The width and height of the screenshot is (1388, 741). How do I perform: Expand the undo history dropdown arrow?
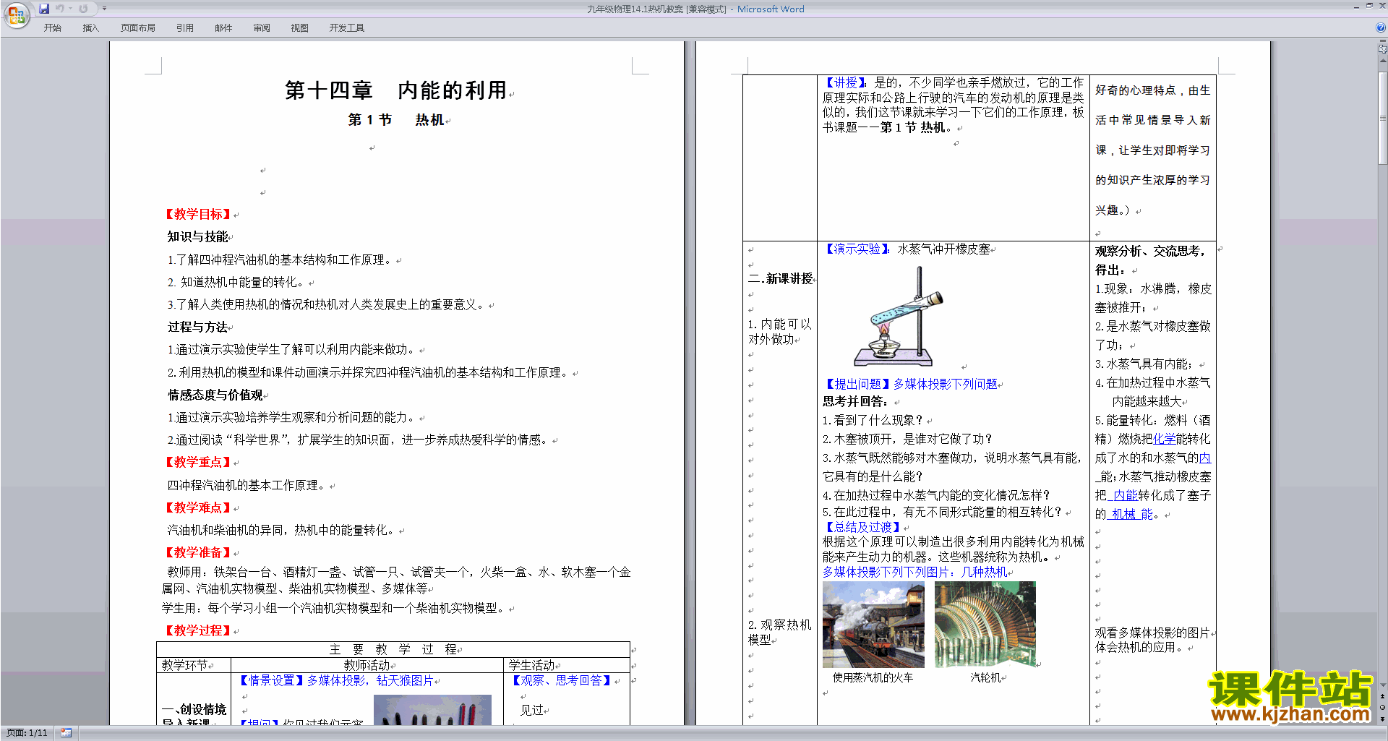coord(70,9)
